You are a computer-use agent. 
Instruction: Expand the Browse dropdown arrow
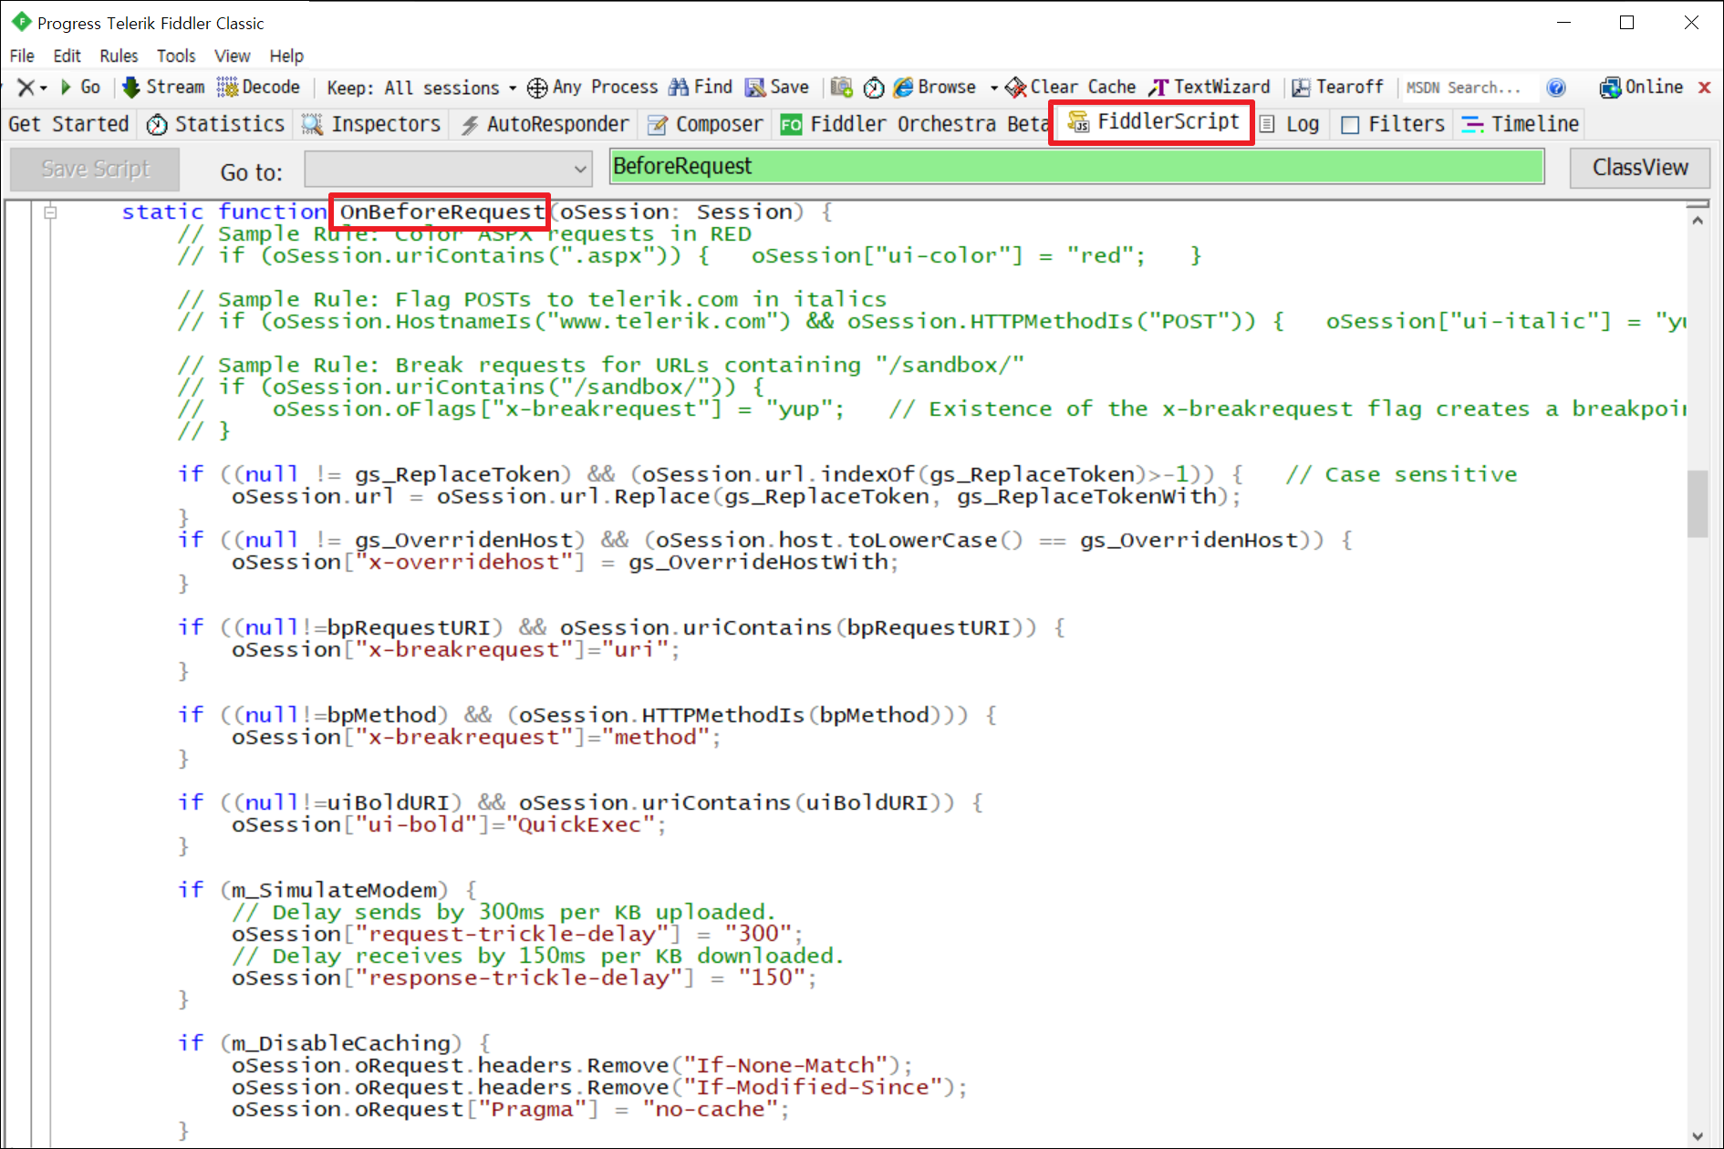point(993,88)
